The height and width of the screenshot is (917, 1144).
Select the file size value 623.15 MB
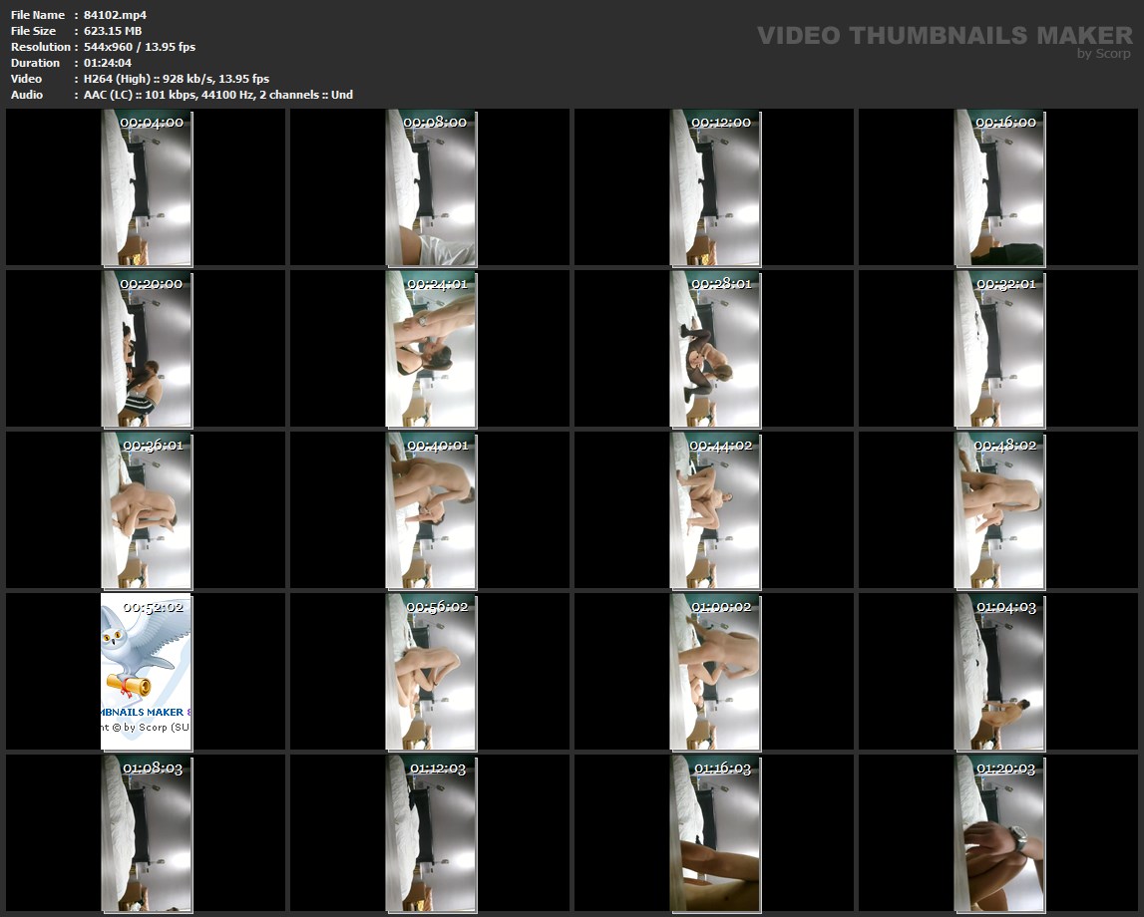pos(113,31)
